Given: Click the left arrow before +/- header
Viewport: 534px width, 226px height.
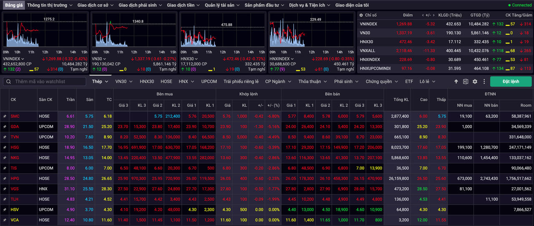Looking at the screenshot, I should [x=422, y=15].
